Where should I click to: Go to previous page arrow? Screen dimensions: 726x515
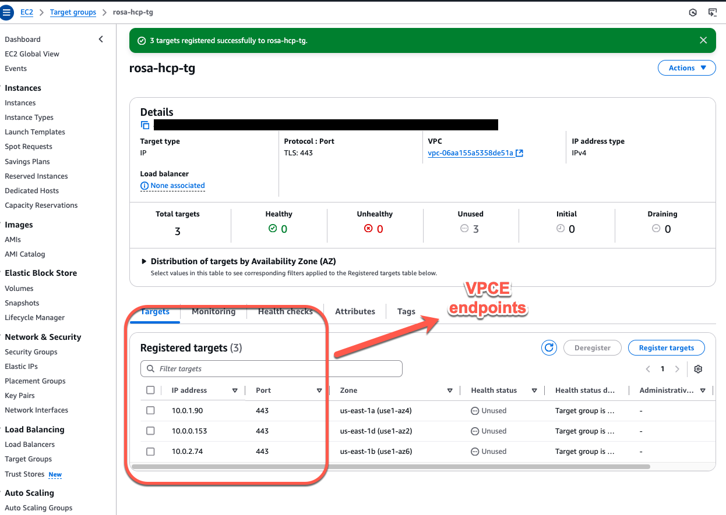point(648,369)
